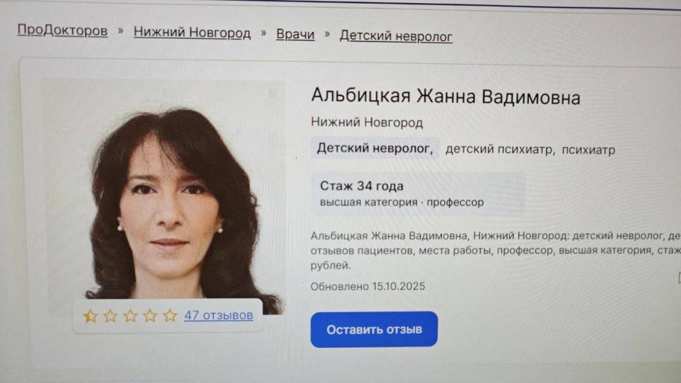Click the third rating star
The image size is (681, 383).
point(130,315)
